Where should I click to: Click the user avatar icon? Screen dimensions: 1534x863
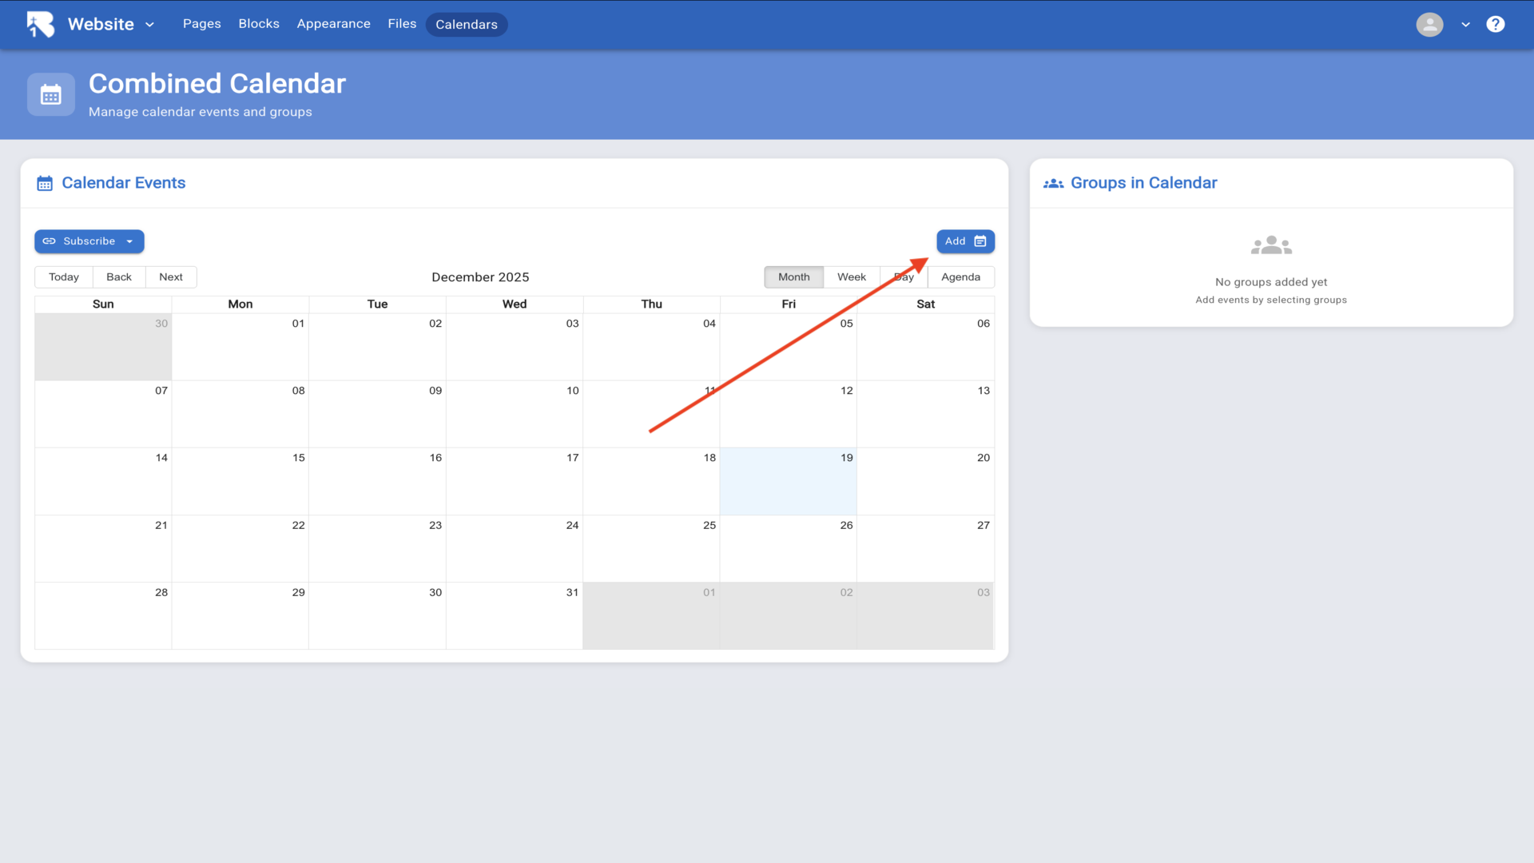tap(1429, 24)
